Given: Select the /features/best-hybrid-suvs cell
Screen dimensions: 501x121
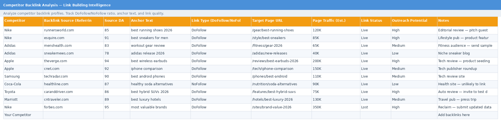Looking at the screenshot, I should (281, 92).
